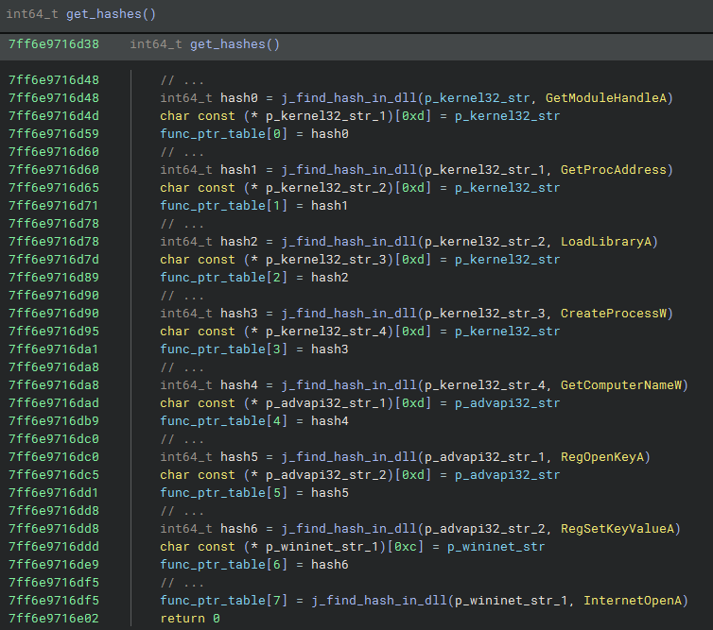Click the InternetOpenA symbol argument
Image resolution: width=713 pixels, height=630 pixels.
click(635, 601)
